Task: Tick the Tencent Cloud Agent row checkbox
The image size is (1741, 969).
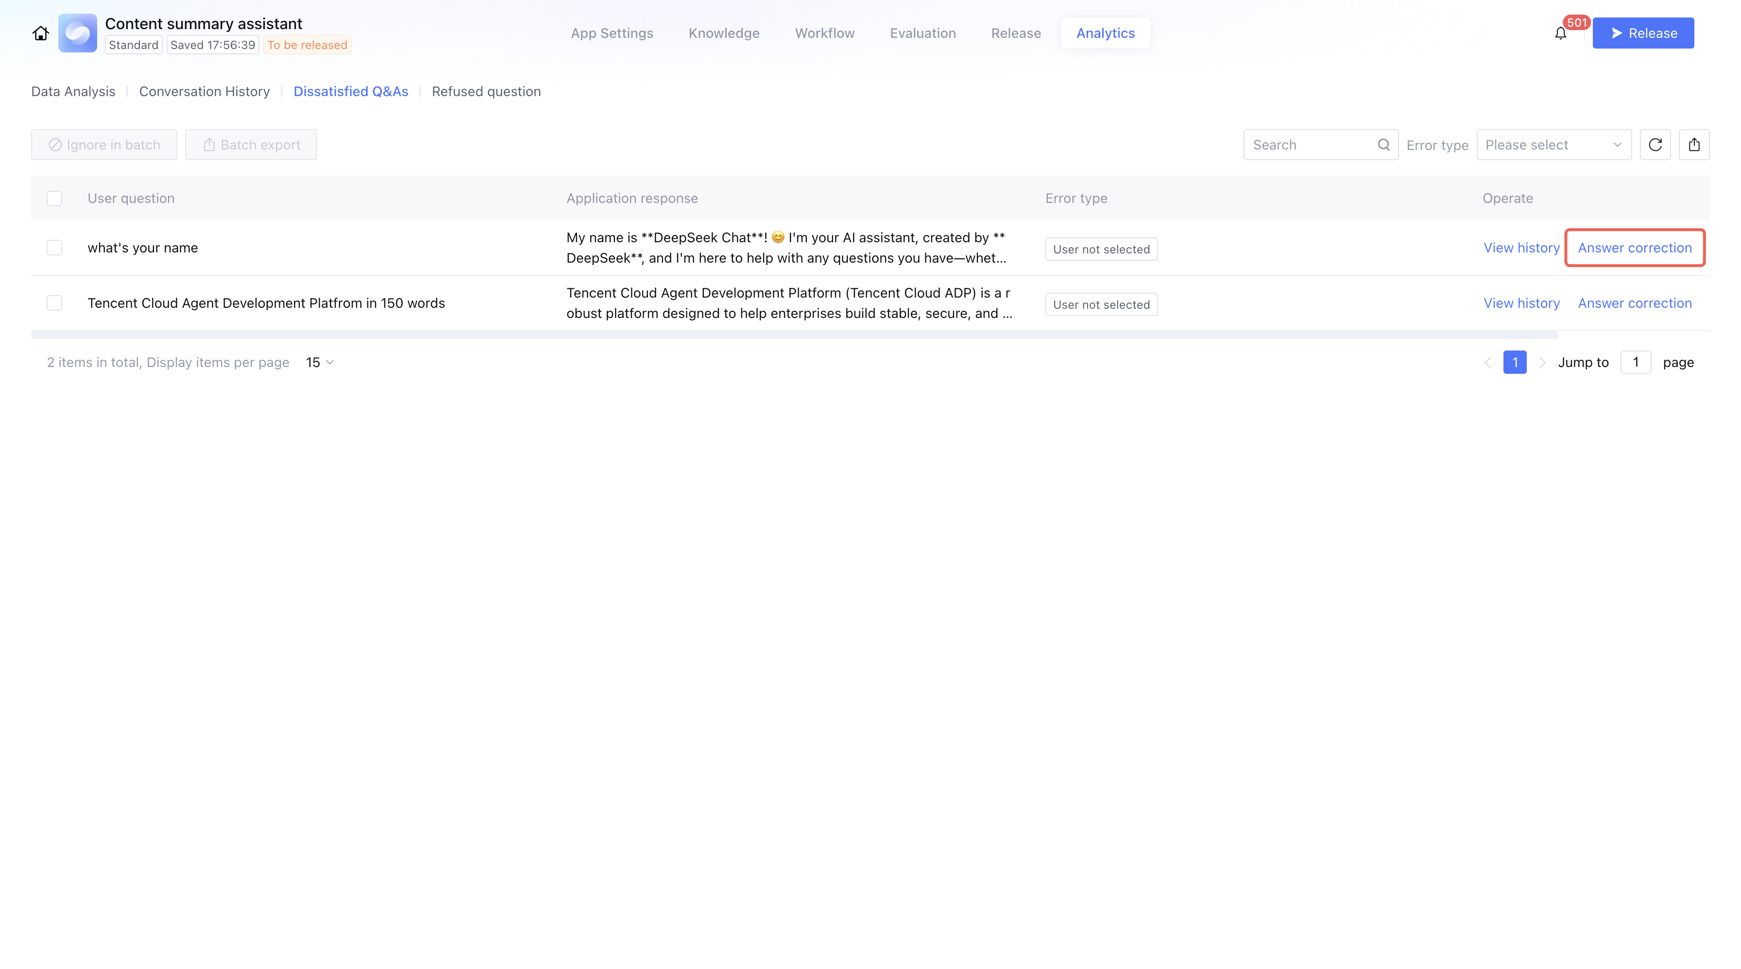Action: tap(54, 303)
